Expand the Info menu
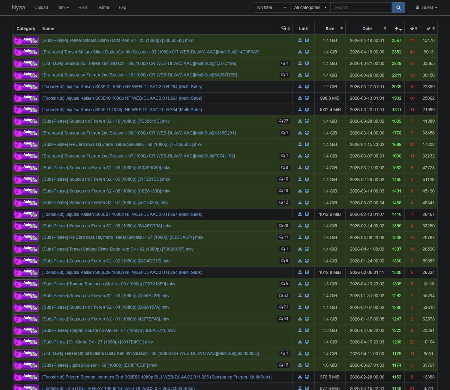 point(63,7)
